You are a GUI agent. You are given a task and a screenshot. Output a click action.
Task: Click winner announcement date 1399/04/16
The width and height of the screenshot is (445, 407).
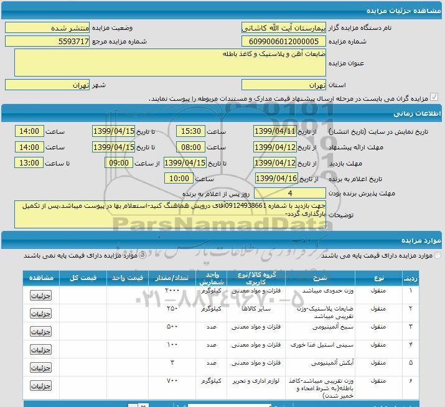pos(276,178)
